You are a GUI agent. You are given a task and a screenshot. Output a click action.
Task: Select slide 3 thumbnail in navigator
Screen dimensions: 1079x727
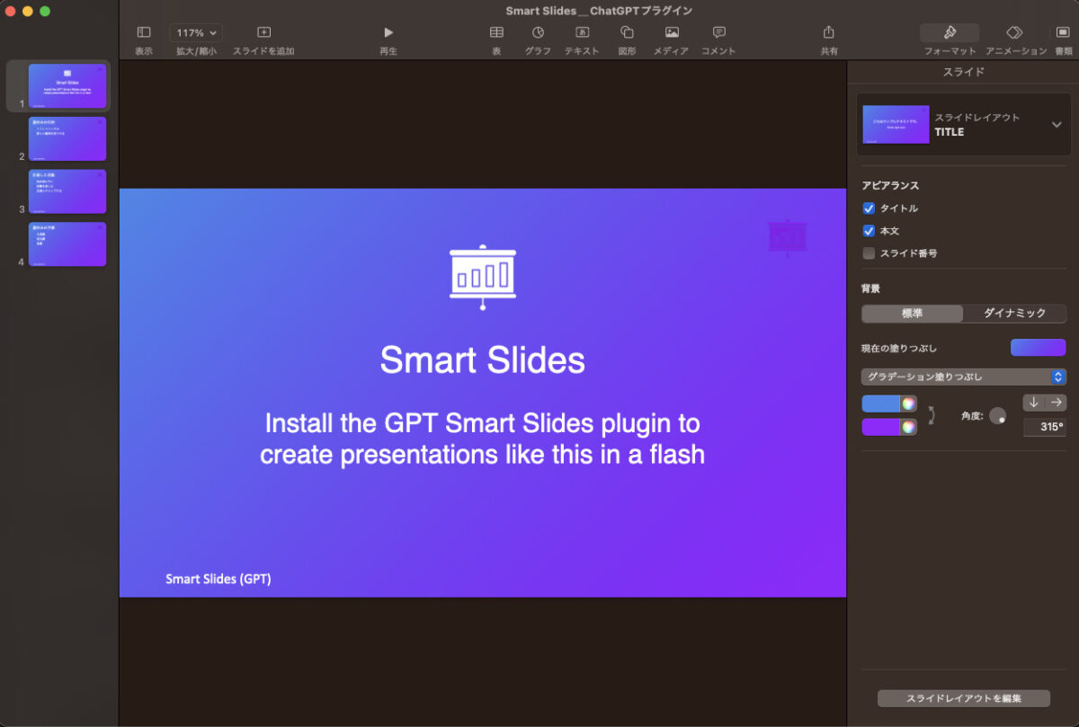[x=67, y=191]
